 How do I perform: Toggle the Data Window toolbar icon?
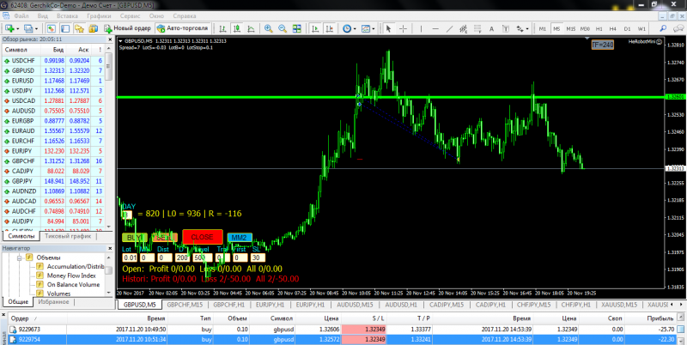pyautogui.click(x=65, y=28)
